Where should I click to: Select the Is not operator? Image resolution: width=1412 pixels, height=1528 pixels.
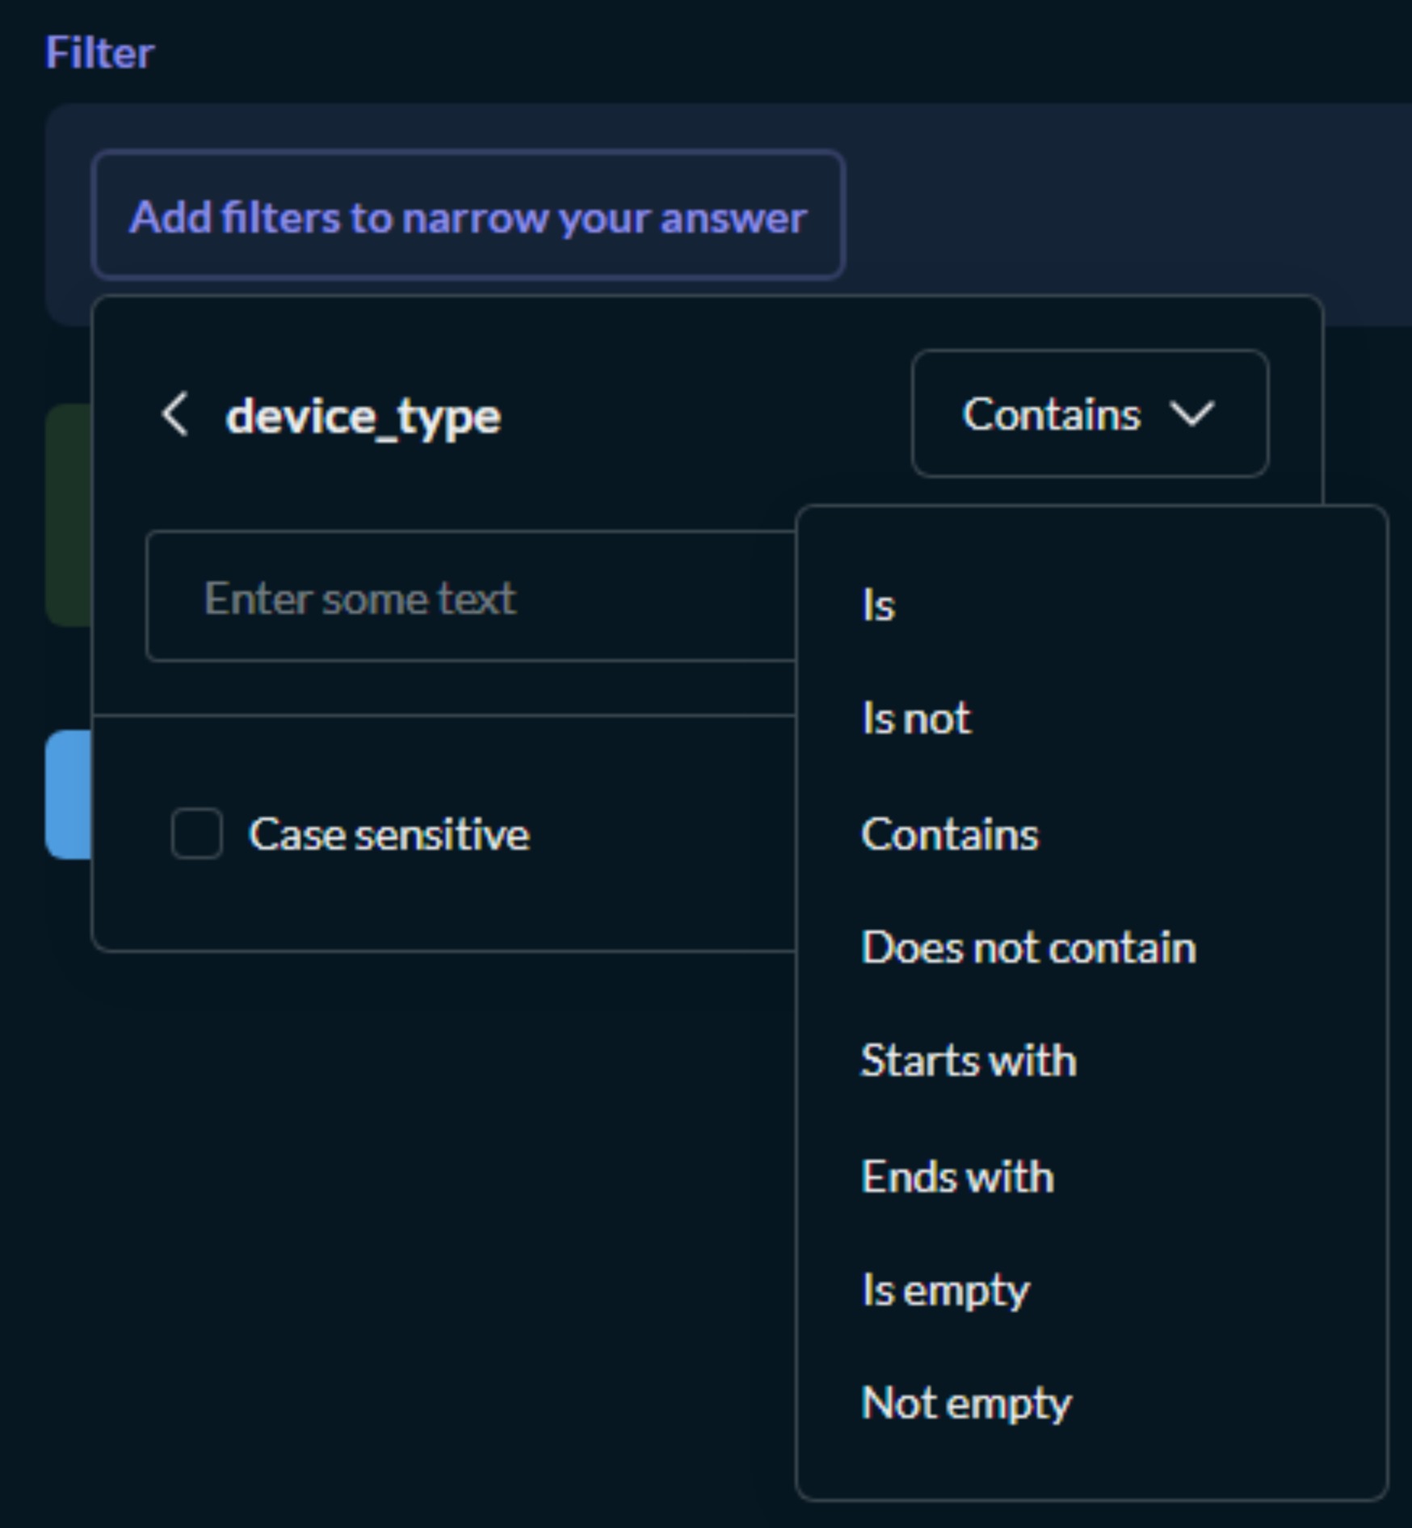tap(916, 718)
